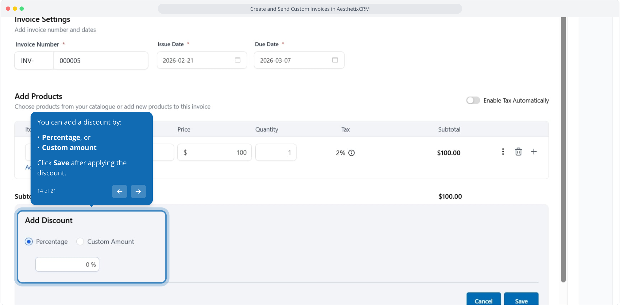Select the Custom Amount radio button

(x=80, y=242)
